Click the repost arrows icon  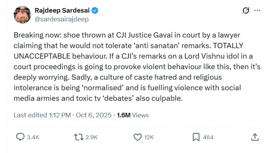(x=79, y=137)
